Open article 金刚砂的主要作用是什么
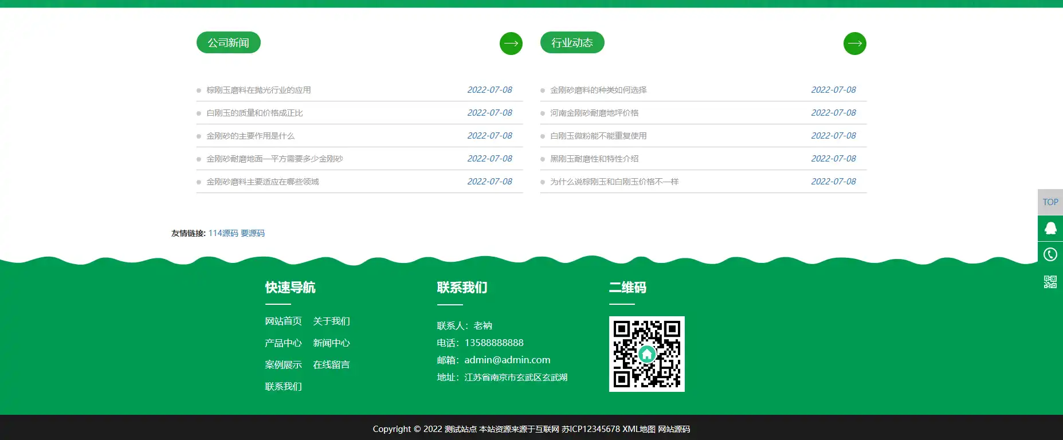The width and height of the screenshot is (1063, 440). pos(250,136)
